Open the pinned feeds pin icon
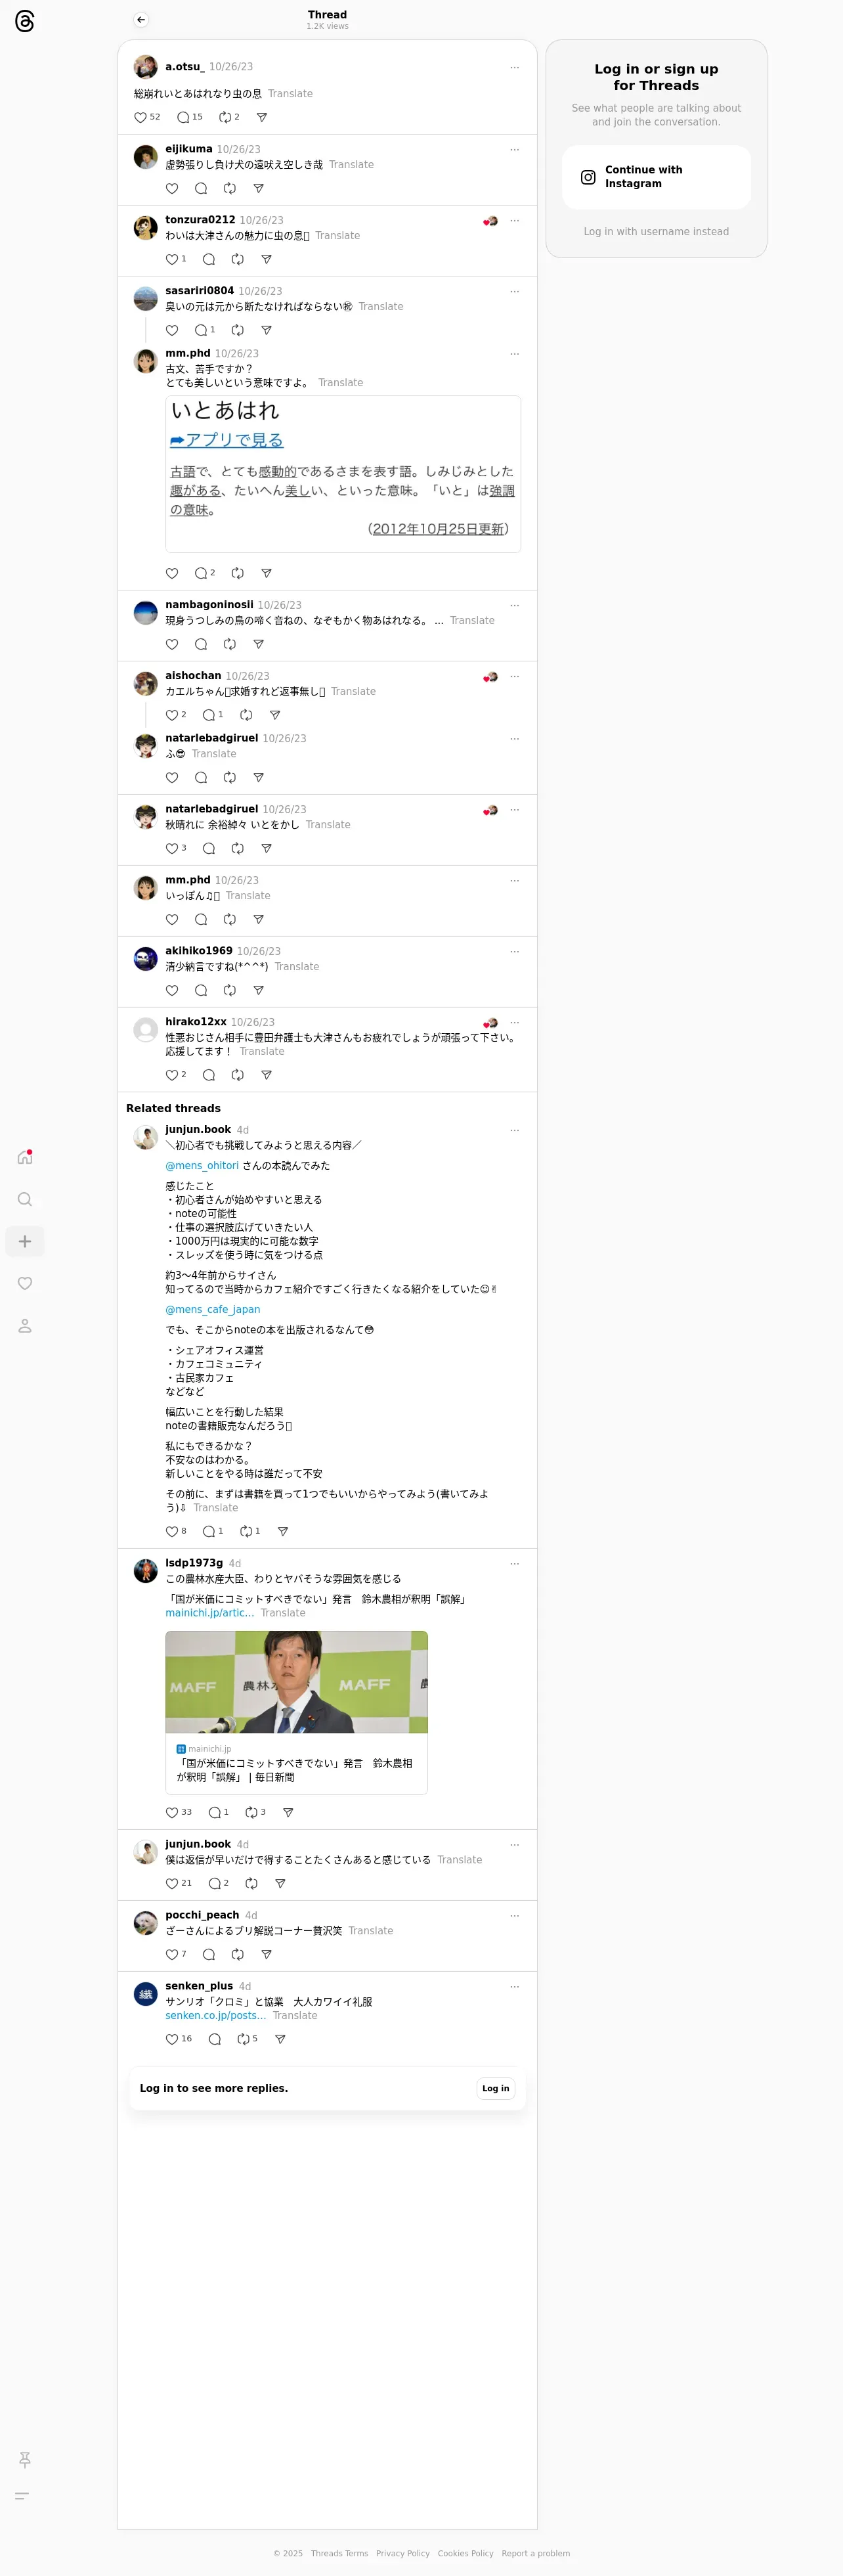The image size is (843, 2576). 25,2459
